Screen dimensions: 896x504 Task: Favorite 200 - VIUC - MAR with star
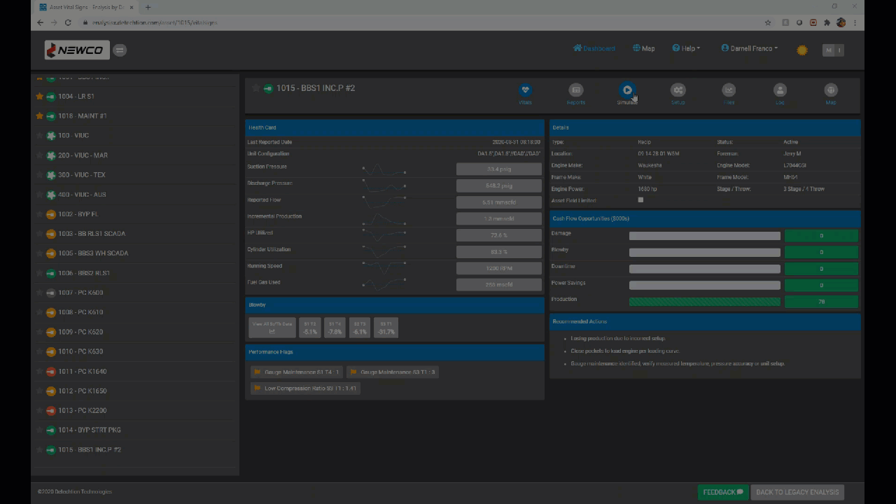point(40,155)
